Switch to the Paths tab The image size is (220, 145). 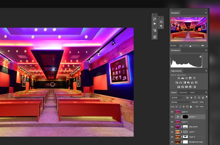click(x=192, y=92)
